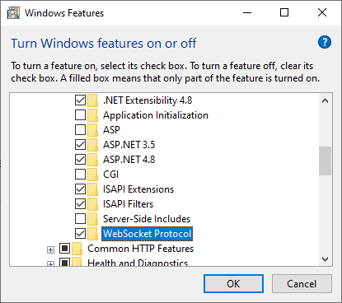This screenshot has width=342, height=303.
Task: Click the folder icon beside WebSocket Protocol
Action: pos(93,234)
